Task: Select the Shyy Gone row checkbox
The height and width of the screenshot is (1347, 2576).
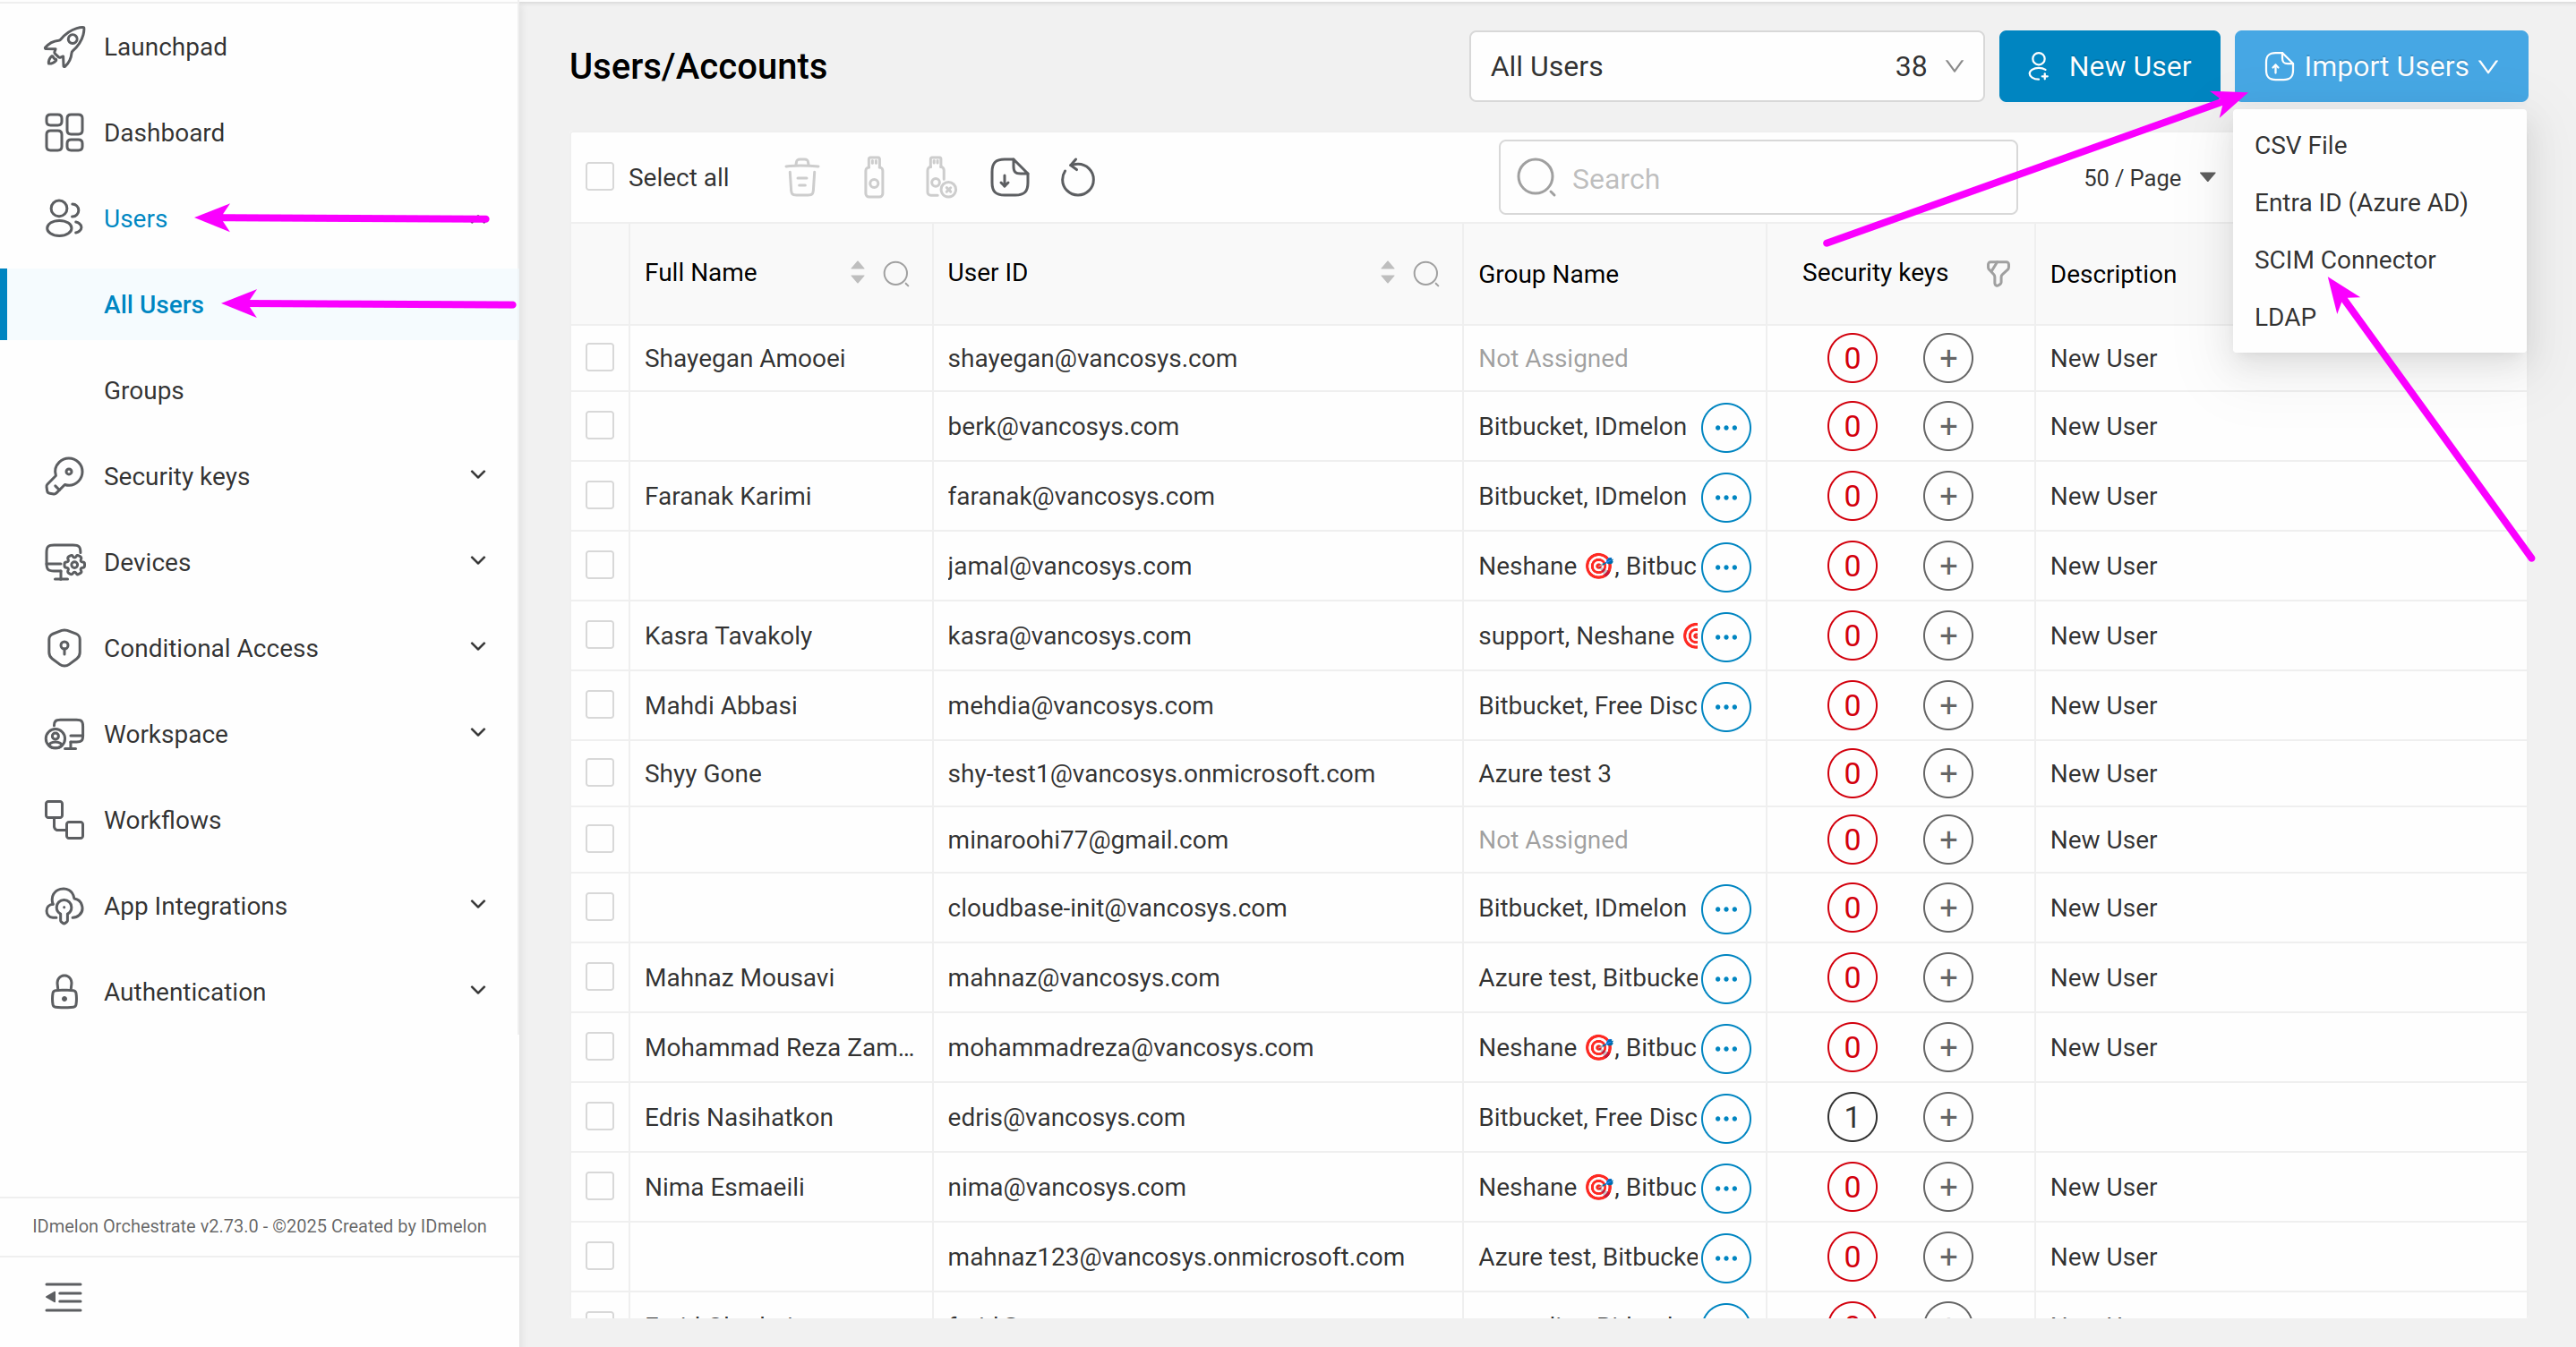Action: pyautogui.click(x=600, y=772)
